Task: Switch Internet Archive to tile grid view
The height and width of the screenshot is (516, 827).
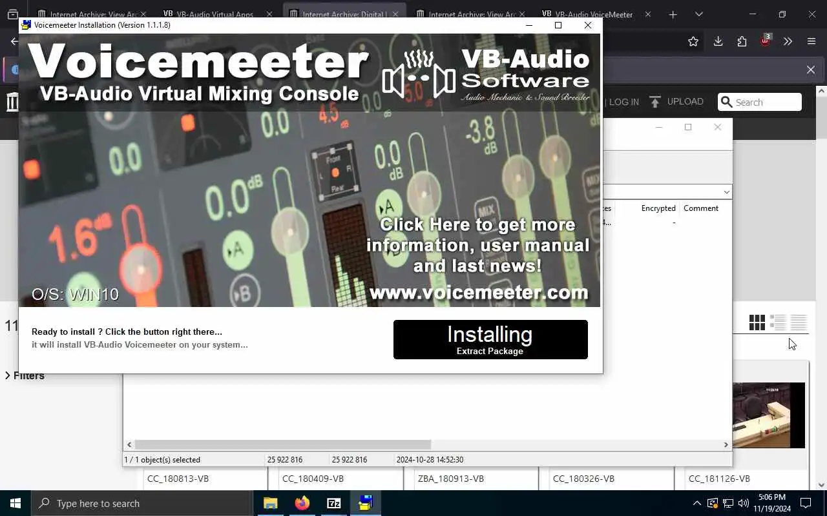Action: (x=757, y=322)
